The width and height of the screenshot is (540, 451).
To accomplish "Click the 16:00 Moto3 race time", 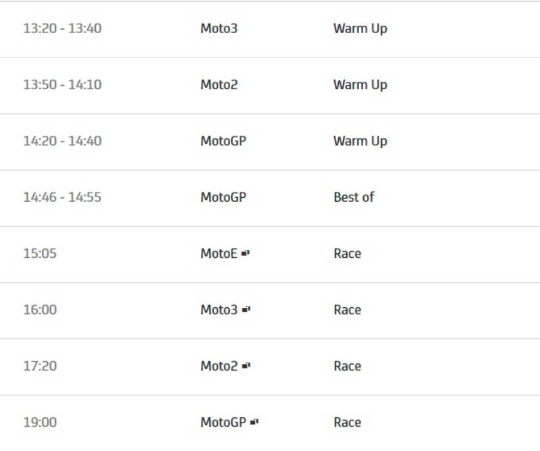I will (40, 310).
